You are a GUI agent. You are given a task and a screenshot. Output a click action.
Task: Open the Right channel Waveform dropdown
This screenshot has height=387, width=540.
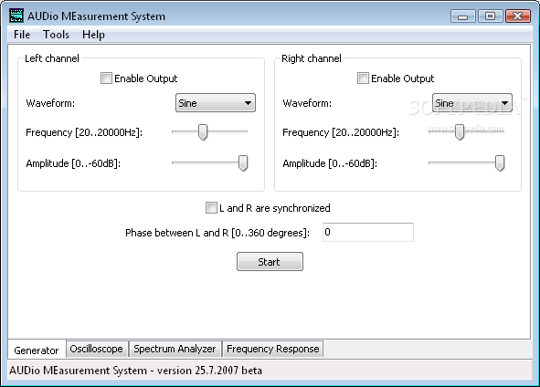472,103
